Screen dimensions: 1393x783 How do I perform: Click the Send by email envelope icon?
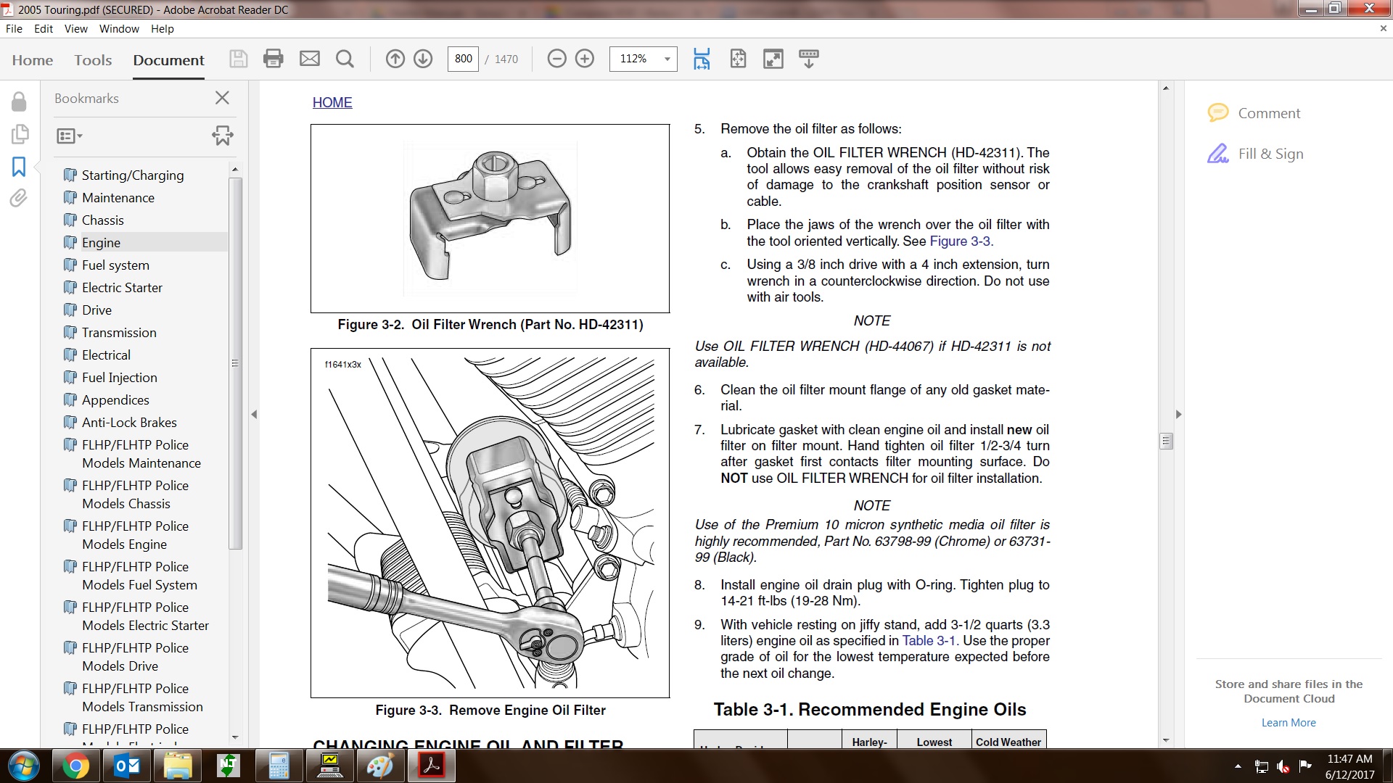pos(310,59)
